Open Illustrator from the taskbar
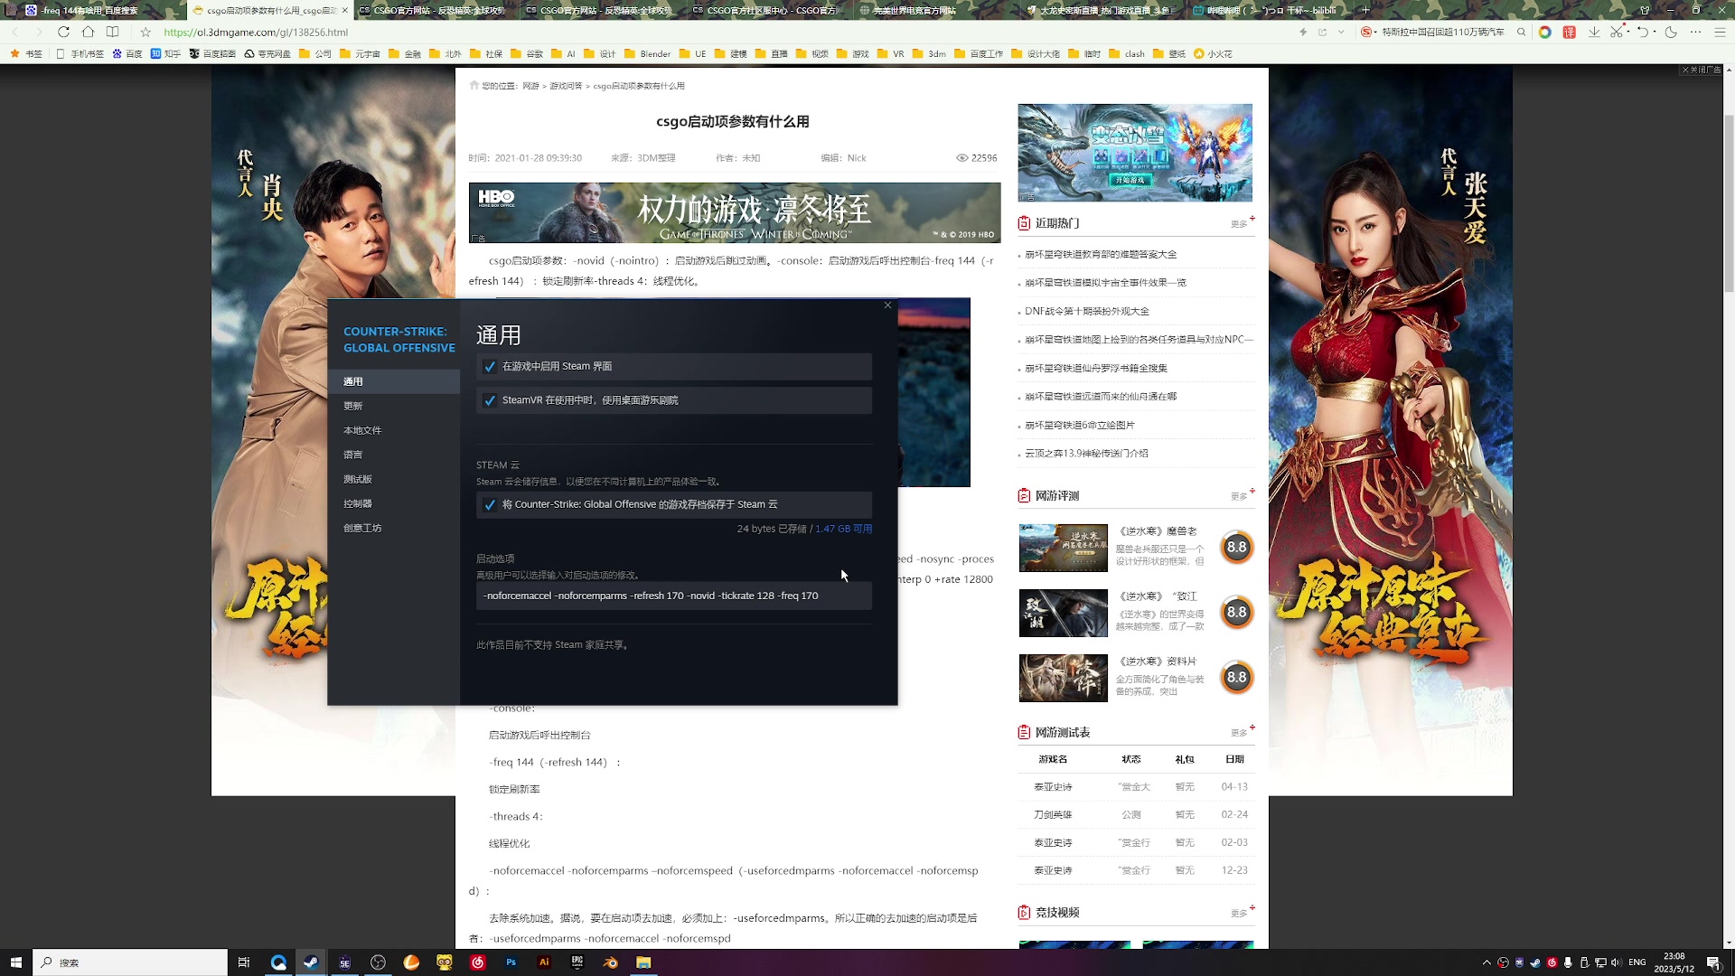The width and height of the screenshot is (1735, 976). pyautogui.click(x=544, y=962)
